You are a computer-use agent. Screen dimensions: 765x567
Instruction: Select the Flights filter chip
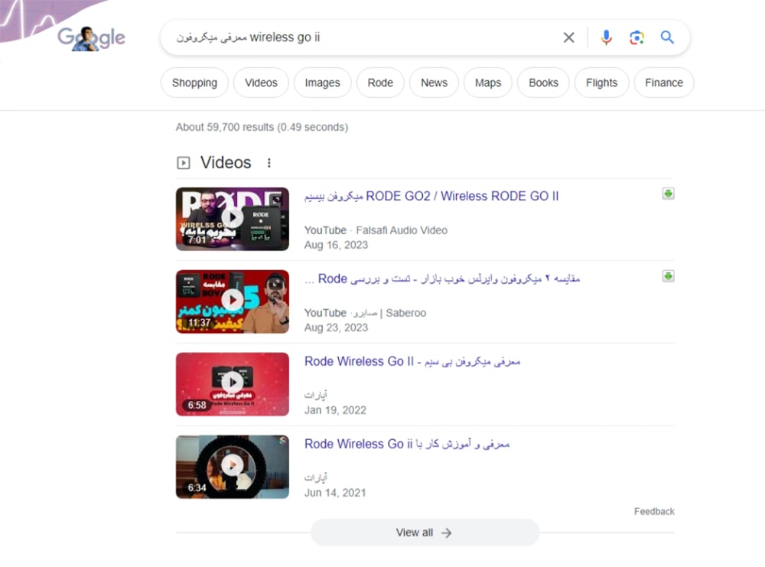(x=601, y=83)
